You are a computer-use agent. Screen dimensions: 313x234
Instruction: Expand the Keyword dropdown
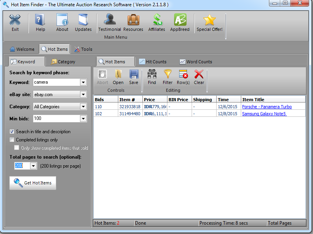[x=83, y=82]
